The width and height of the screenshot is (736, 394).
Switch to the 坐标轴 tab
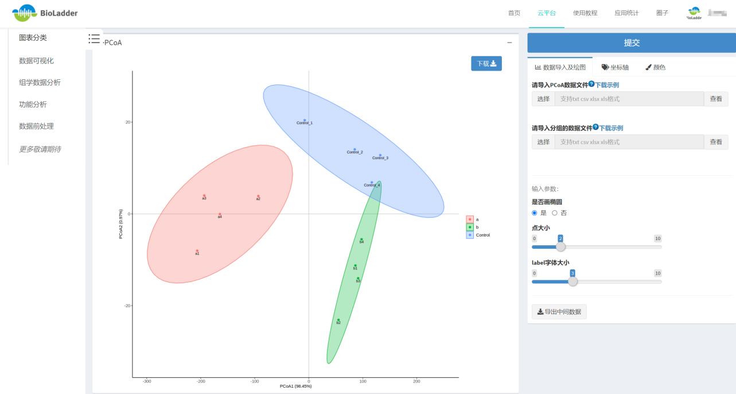click(615, 67)
